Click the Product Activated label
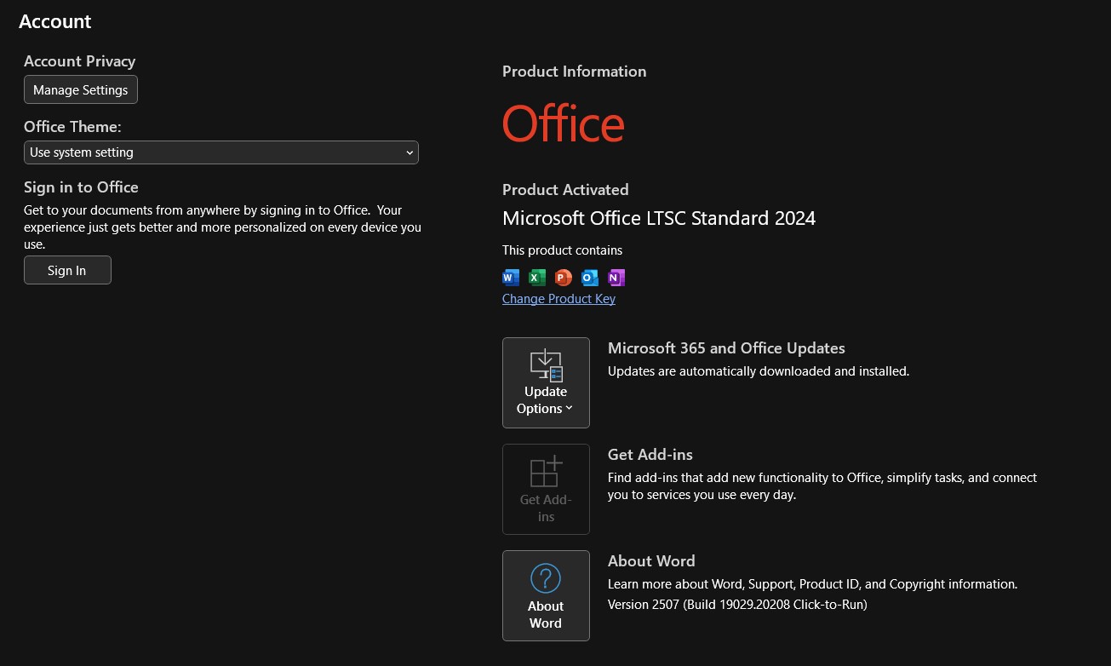This screenshot has width=1111, height=666. [565, 189]
